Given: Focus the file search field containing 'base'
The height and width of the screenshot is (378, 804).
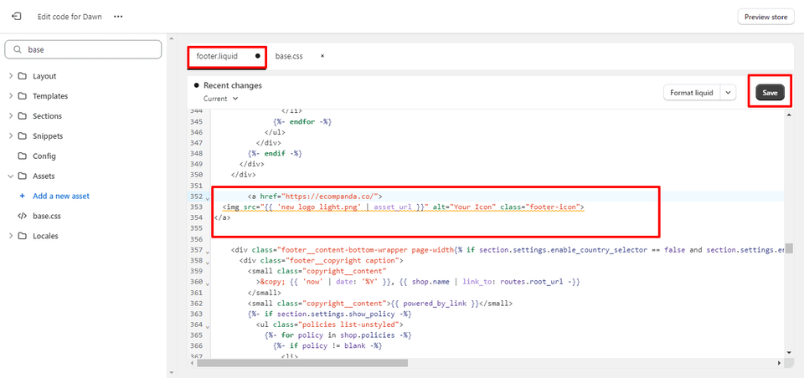Looking at the screenshot, I should pyautogui.click(x=83, y=49).
